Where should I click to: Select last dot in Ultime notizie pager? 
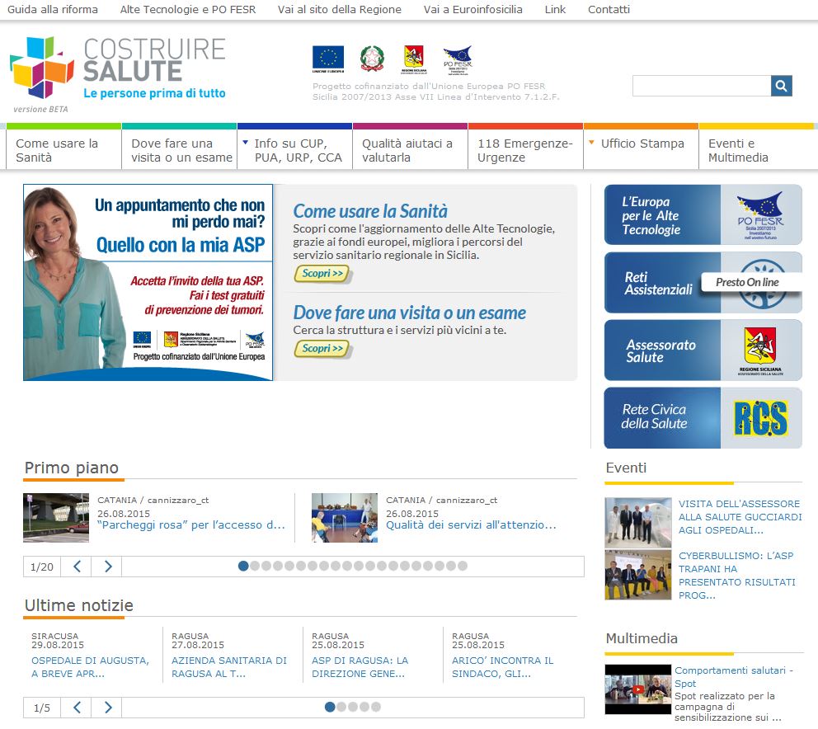click(x=376, y=707)
